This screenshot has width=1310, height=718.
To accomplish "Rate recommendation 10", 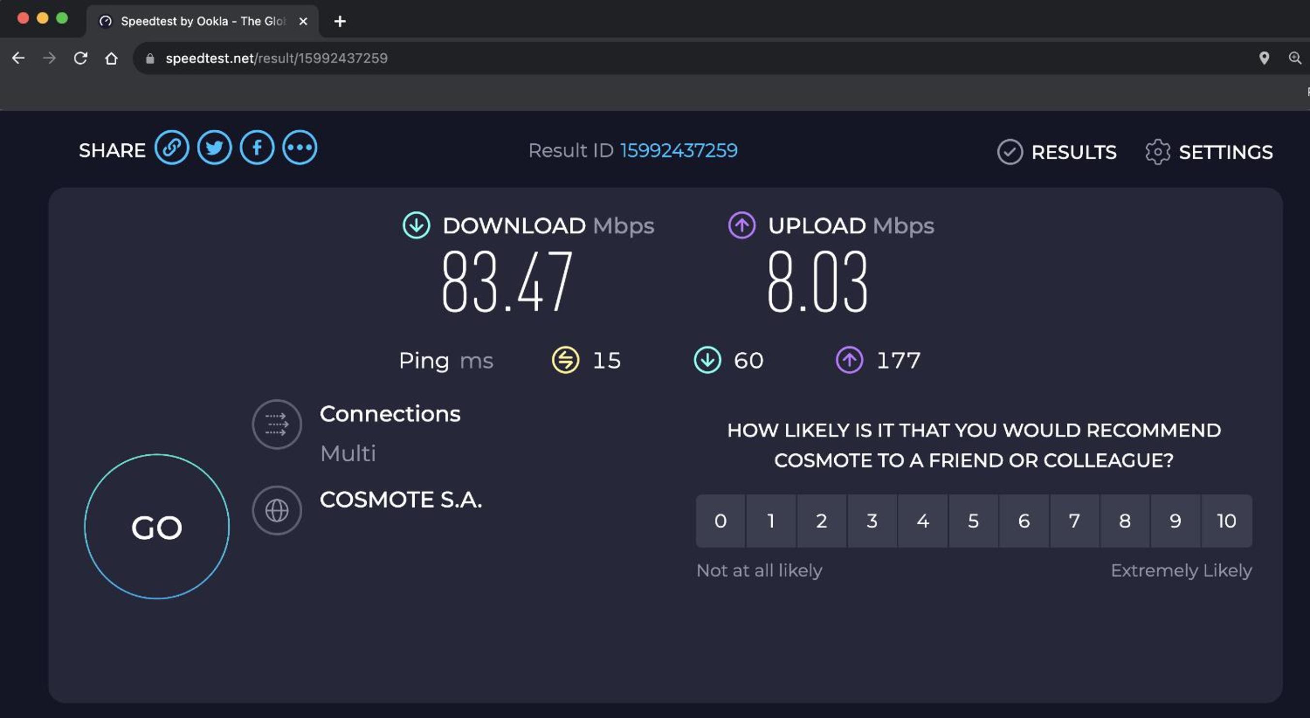I will tap(1227, 521).
